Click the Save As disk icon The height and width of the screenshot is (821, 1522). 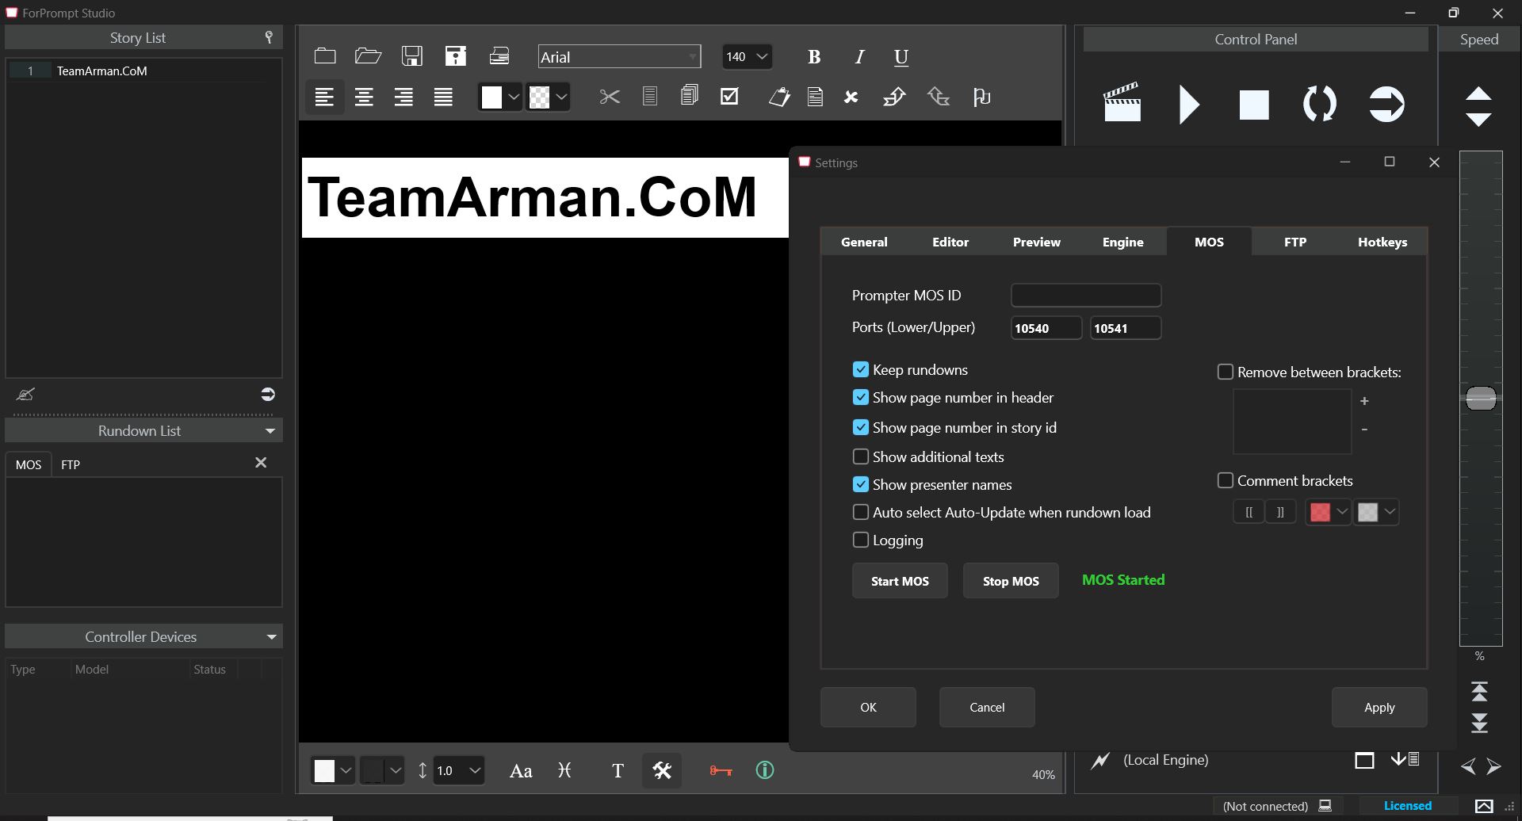(455, 56)
